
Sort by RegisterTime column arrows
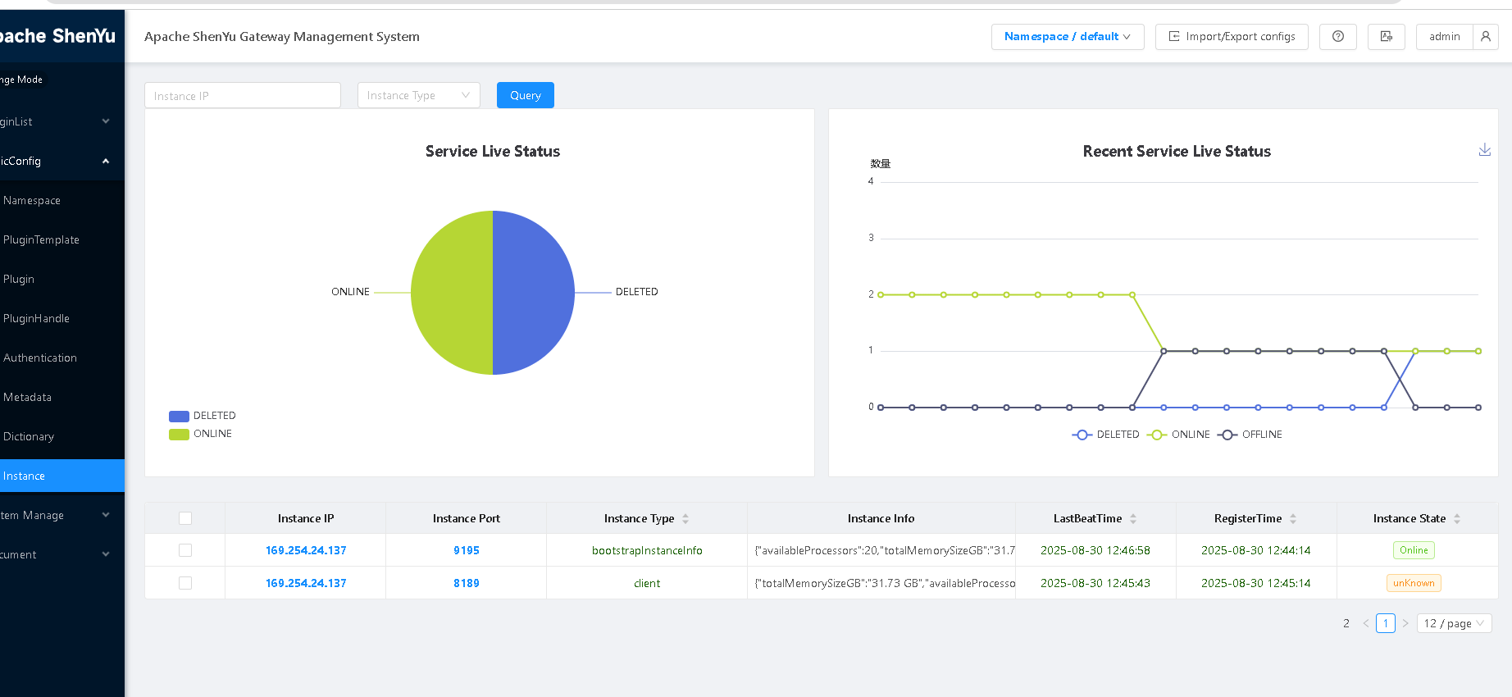tap(1293, 519)
